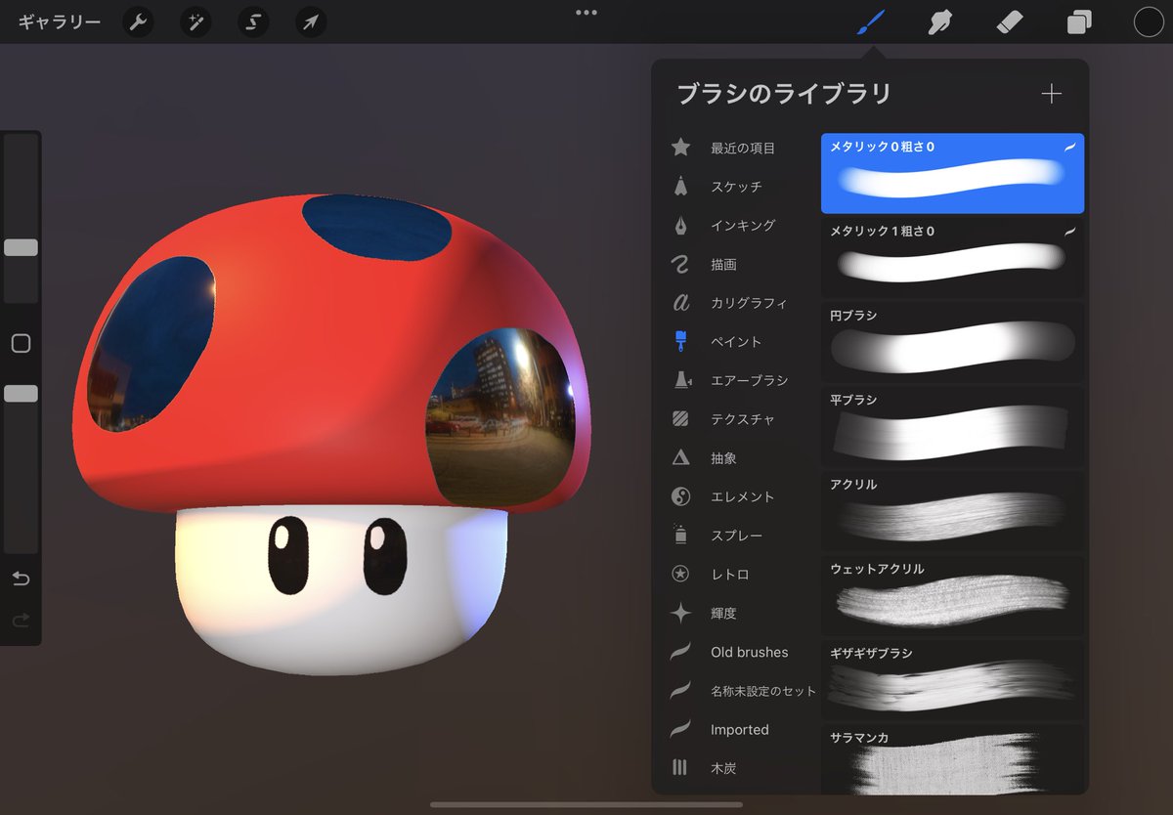Adjust the brush size slider handle

pos(21,248)
